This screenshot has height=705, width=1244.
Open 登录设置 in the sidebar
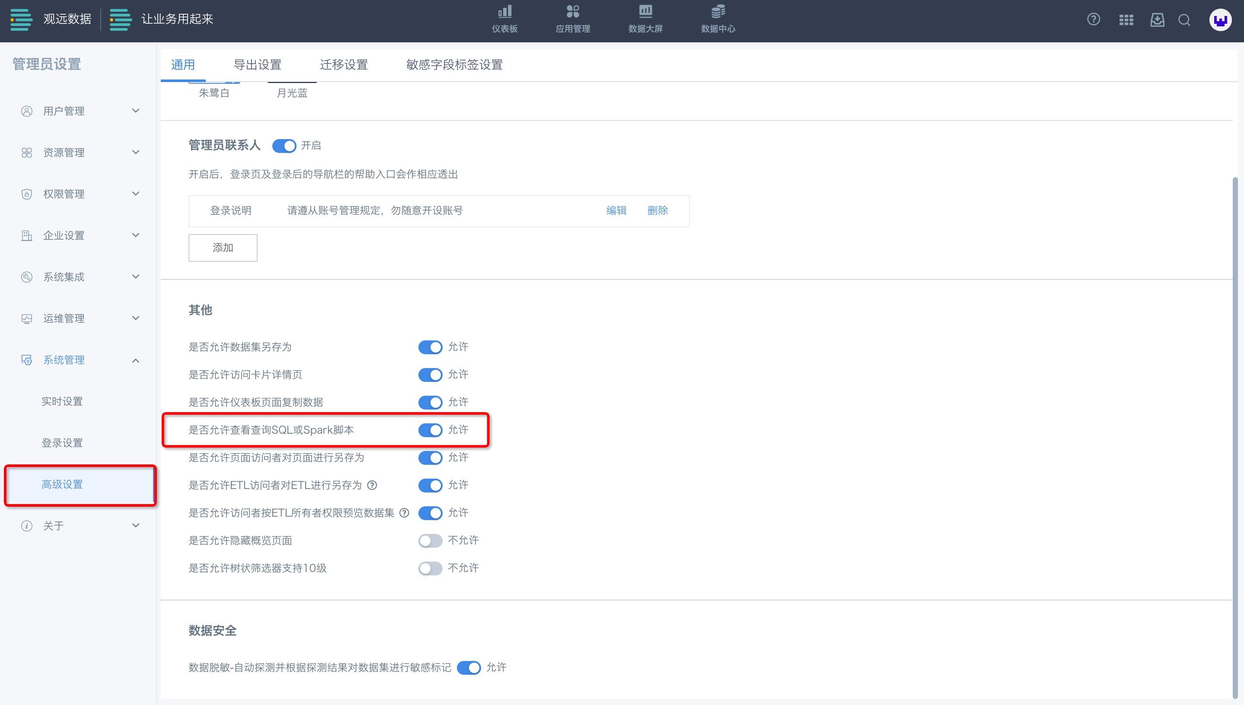(x=62, y=442)
